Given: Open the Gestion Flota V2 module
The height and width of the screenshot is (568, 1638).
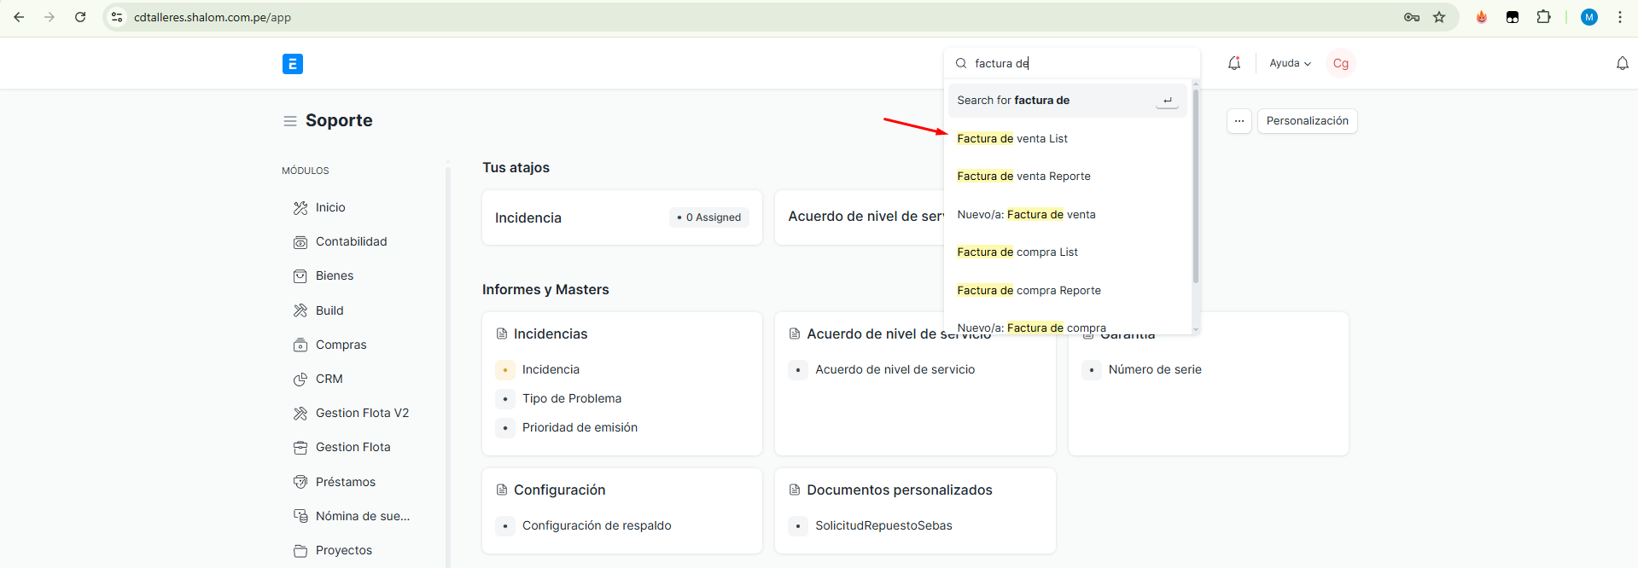Looking at the screenshot, I should (362, 414).
